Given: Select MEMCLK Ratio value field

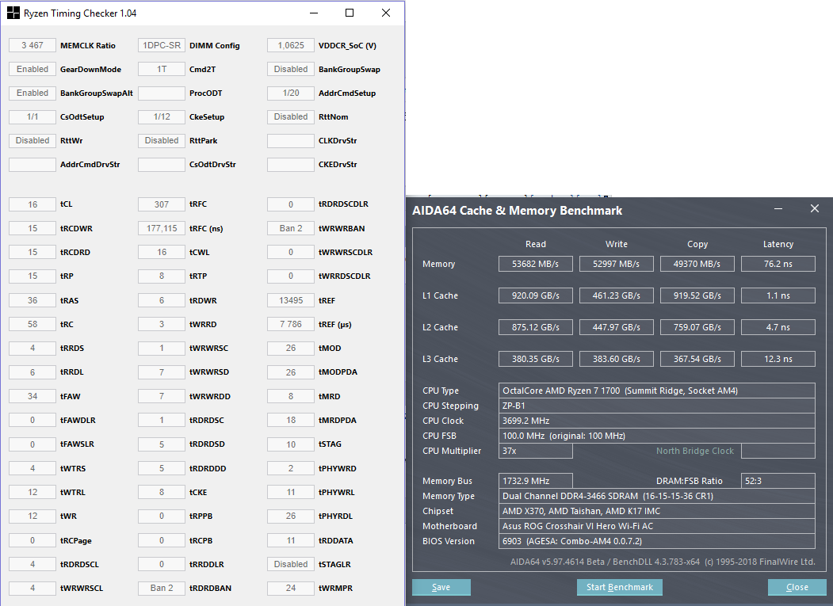Looking at the screenshot, I should (x=32, y=45).
